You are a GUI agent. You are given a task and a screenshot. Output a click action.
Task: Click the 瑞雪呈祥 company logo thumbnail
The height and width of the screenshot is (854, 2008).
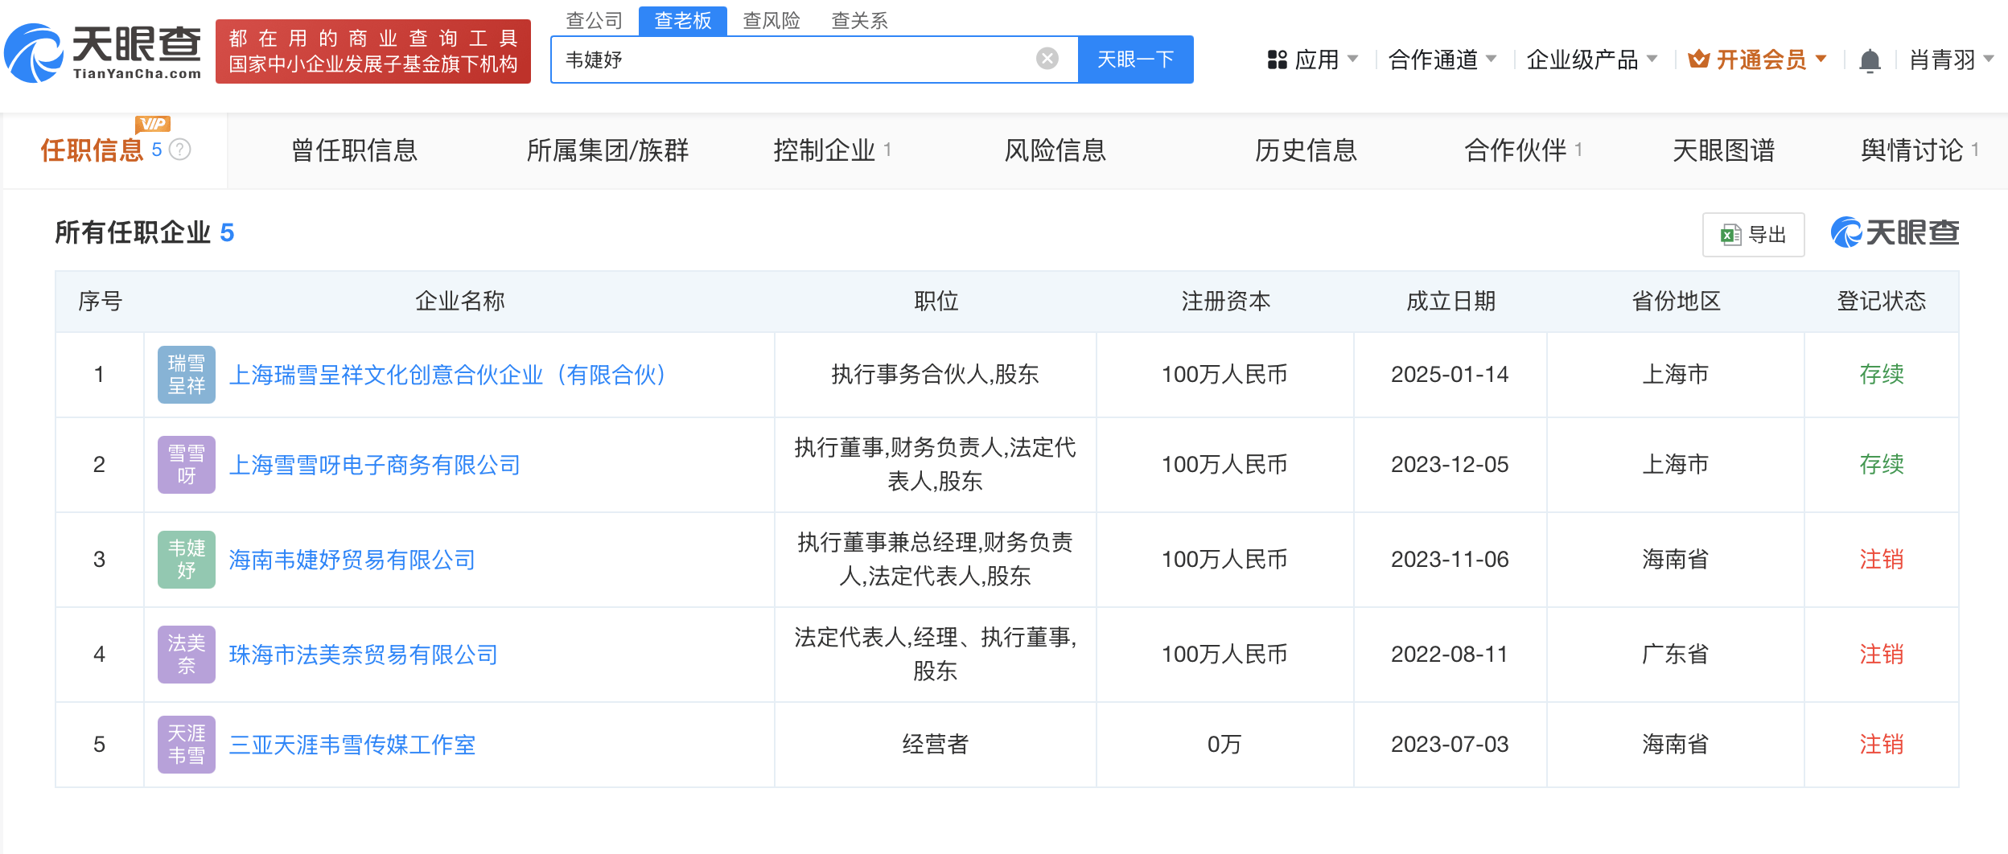click(187, 375)
